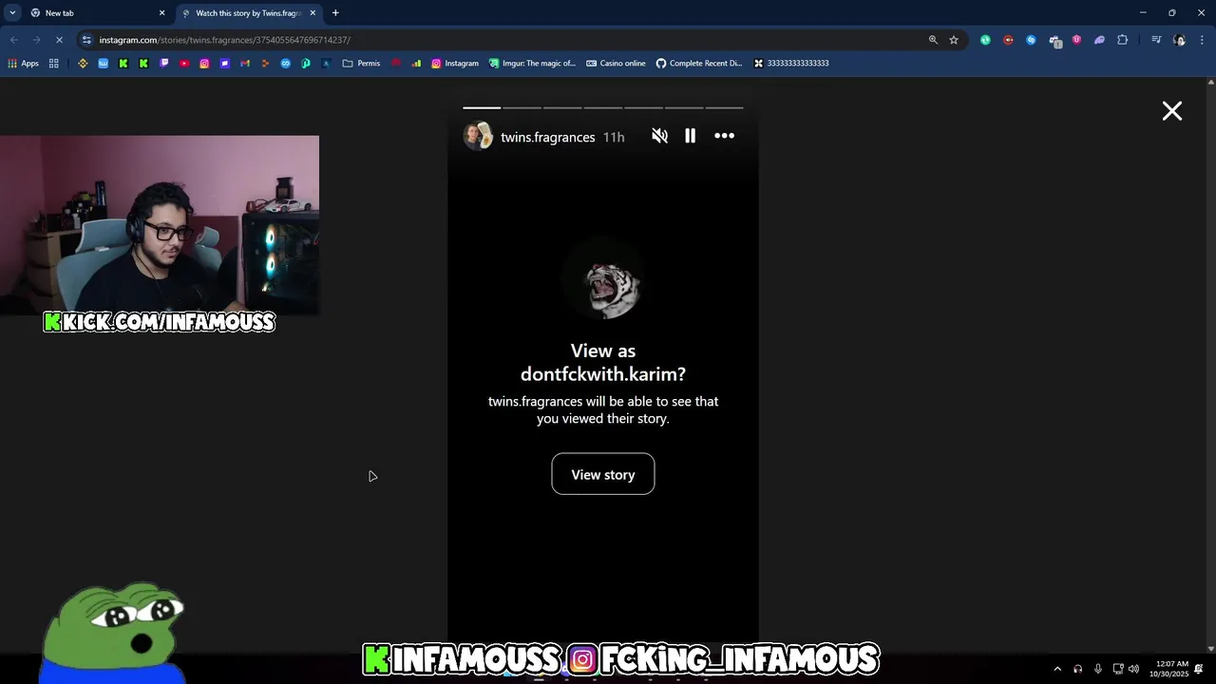
Task: Open the Gmail bookmark icon
Action: 245,64
